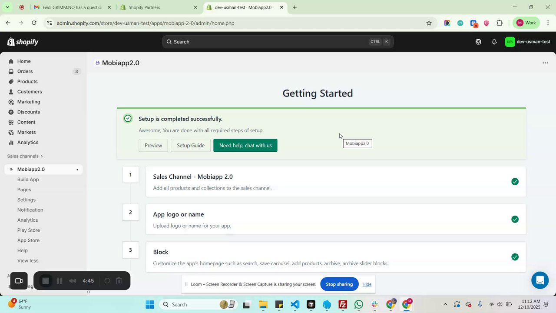Screen dimensions: 556x313
Task: Click the Shopify logo
Action: (x=23, y=42)
